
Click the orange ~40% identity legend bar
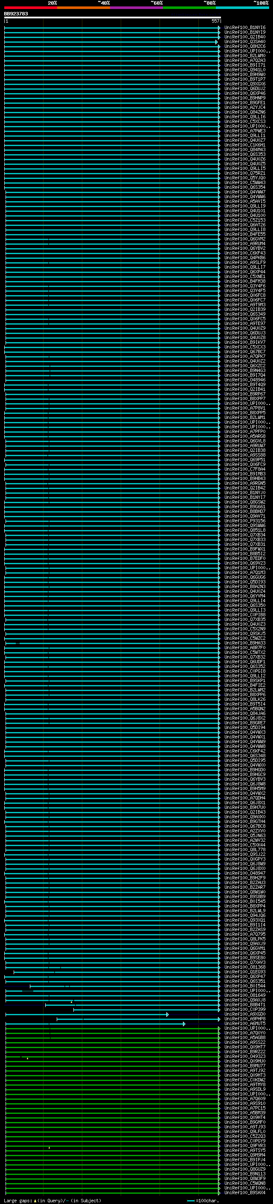tap(84, 8)
